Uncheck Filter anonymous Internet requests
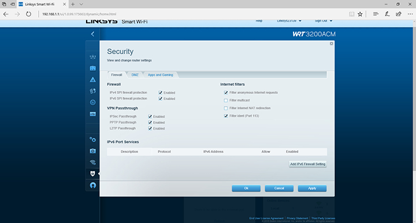 pyautogui.click(x=226, y=93)
